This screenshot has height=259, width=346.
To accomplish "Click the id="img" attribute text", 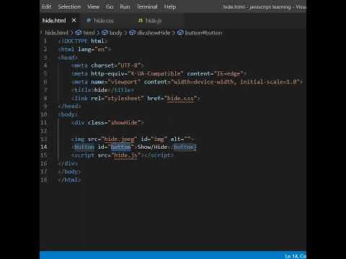I will click(154, 139).
